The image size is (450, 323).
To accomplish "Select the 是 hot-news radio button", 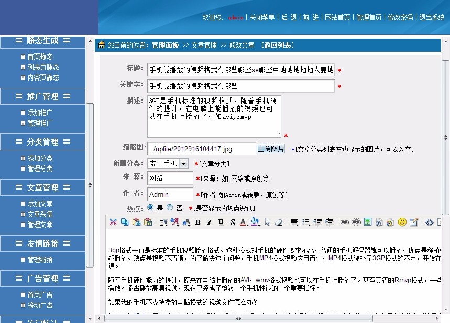I will 150,207.
